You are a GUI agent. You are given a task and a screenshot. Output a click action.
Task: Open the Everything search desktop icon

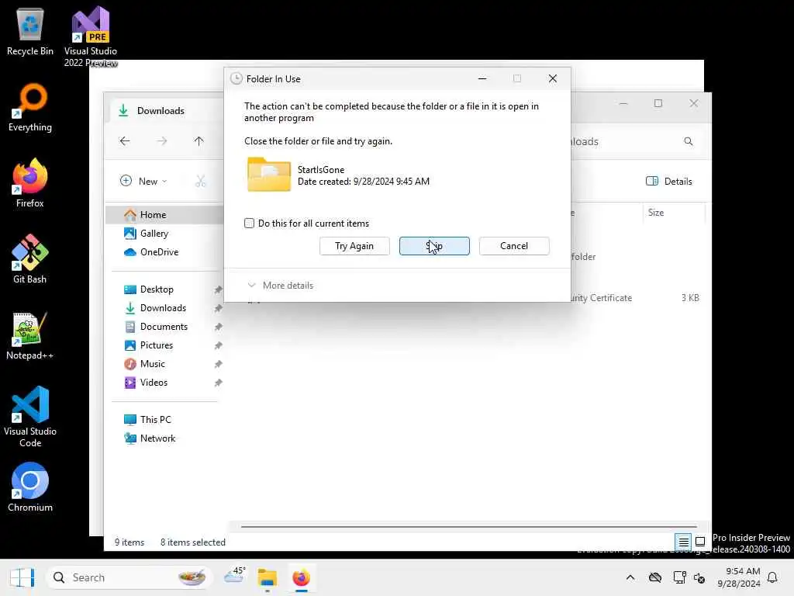pos(30,107)
